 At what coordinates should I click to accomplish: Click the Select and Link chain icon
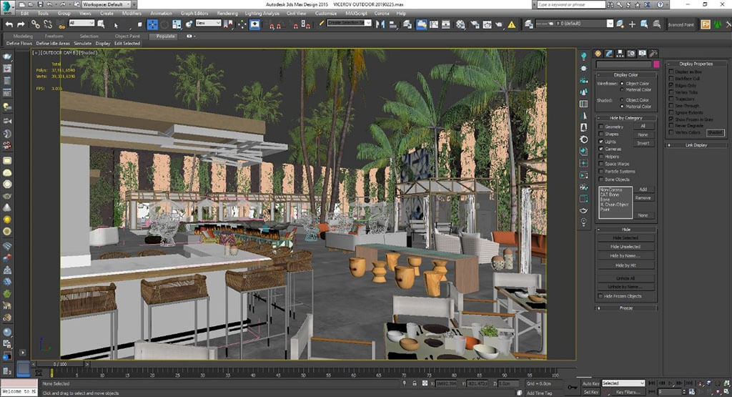click(x=35, y=24)
